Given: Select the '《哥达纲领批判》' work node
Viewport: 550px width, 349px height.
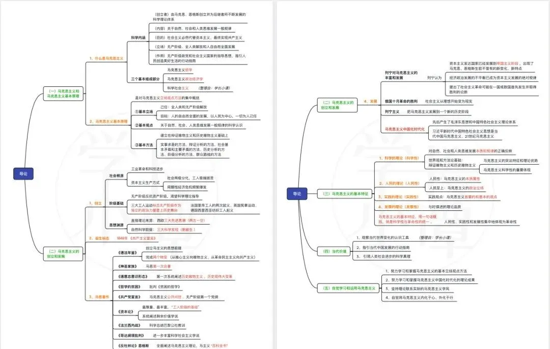Looking at the screenshot, I should click(131, 335).
